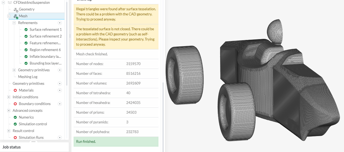Expand the Result control node
Viewport: 344px width, 152px height.
point(9,131)
